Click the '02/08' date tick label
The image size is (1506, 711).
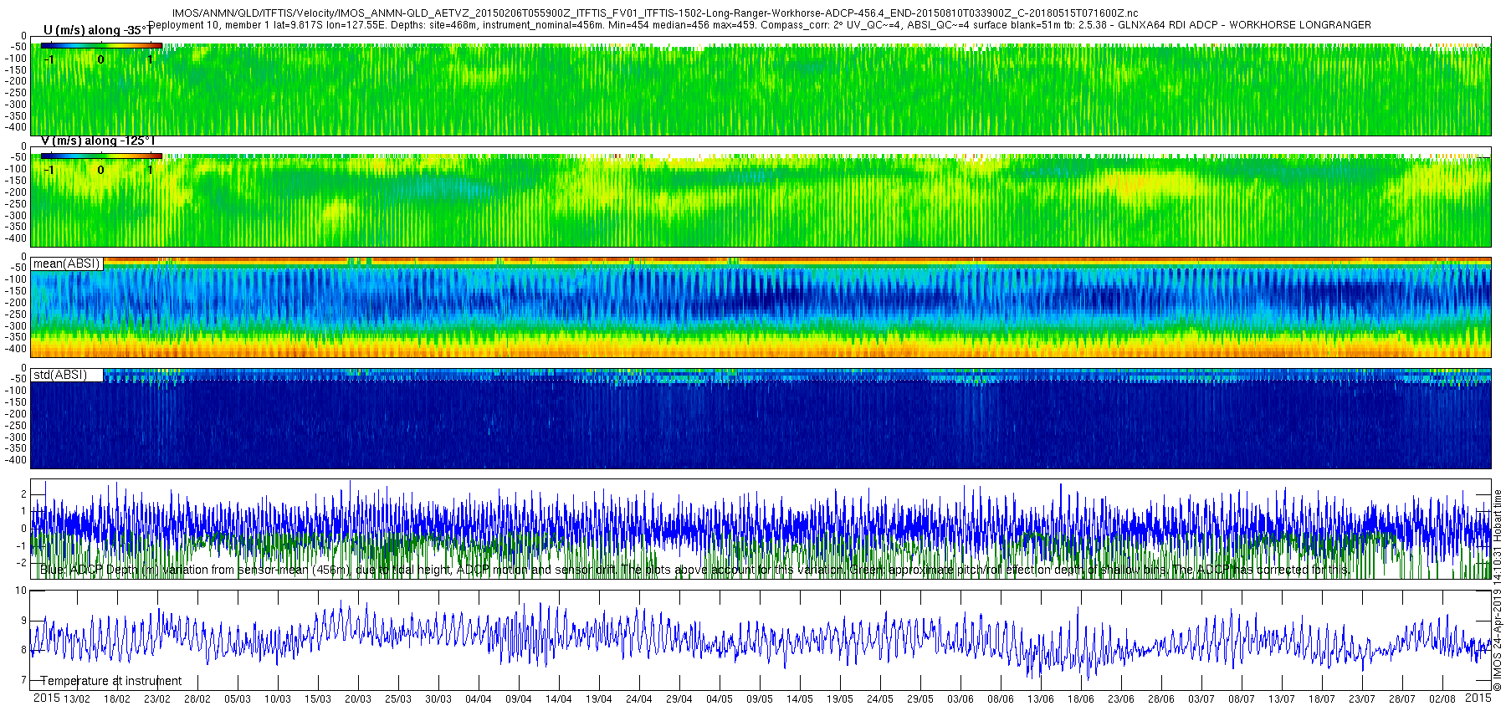click(1442, 699)
